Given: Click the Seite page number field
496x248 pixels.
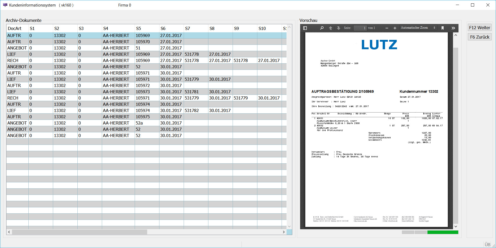Looking at the screenshot, I should click(x=360, y=28).
